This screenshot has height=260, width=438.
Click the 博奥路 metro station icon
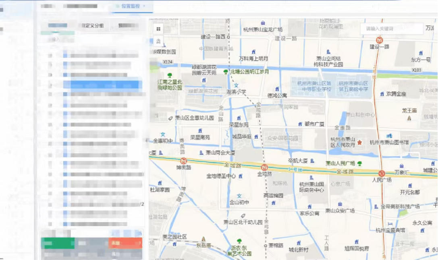tap(184, 161)
